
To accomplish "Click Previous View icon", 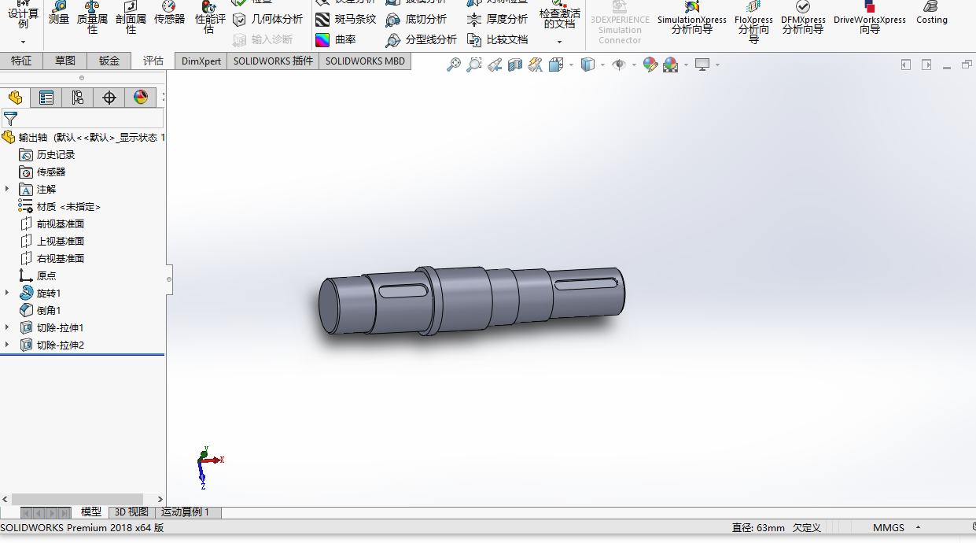I will point(495,65).
